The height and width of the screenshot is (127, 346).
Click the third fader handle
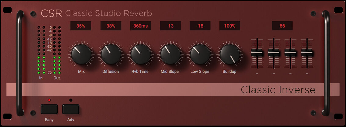pyautogui.click(x=290, y=53)
